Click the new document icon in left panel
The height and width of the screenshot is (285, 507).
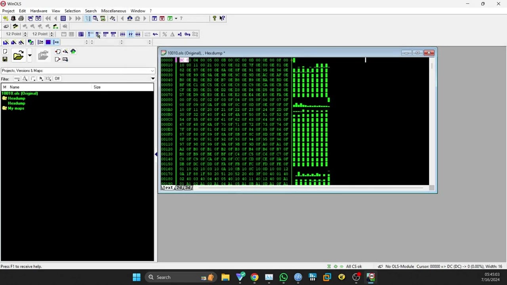coord(5,51)
